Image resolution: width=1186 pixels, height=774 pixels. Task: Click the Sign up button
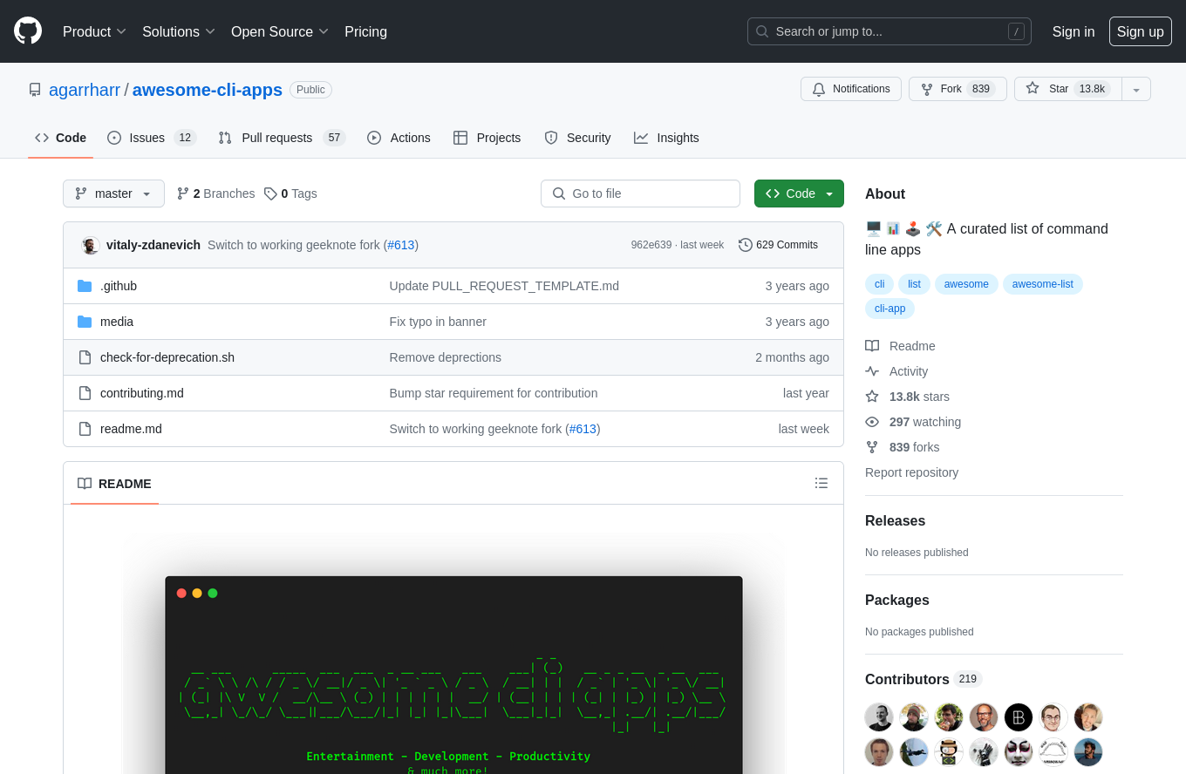[x=1141, y=31]
